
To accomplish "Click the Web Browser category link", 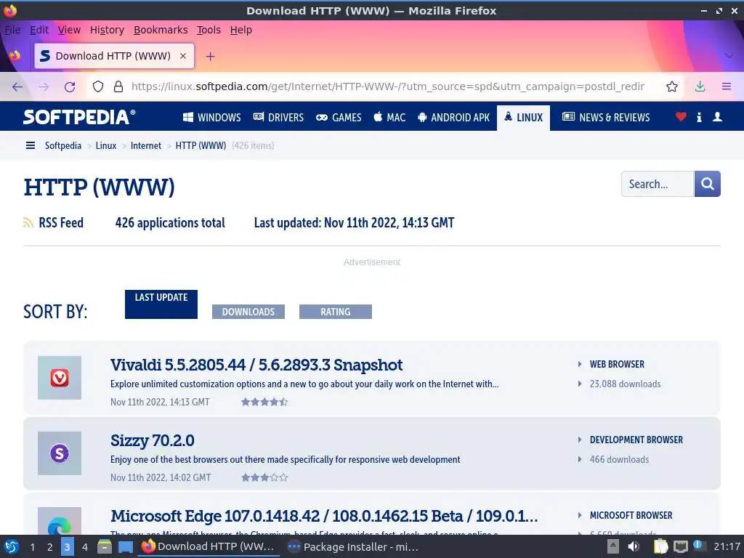I will click(617, 365).
